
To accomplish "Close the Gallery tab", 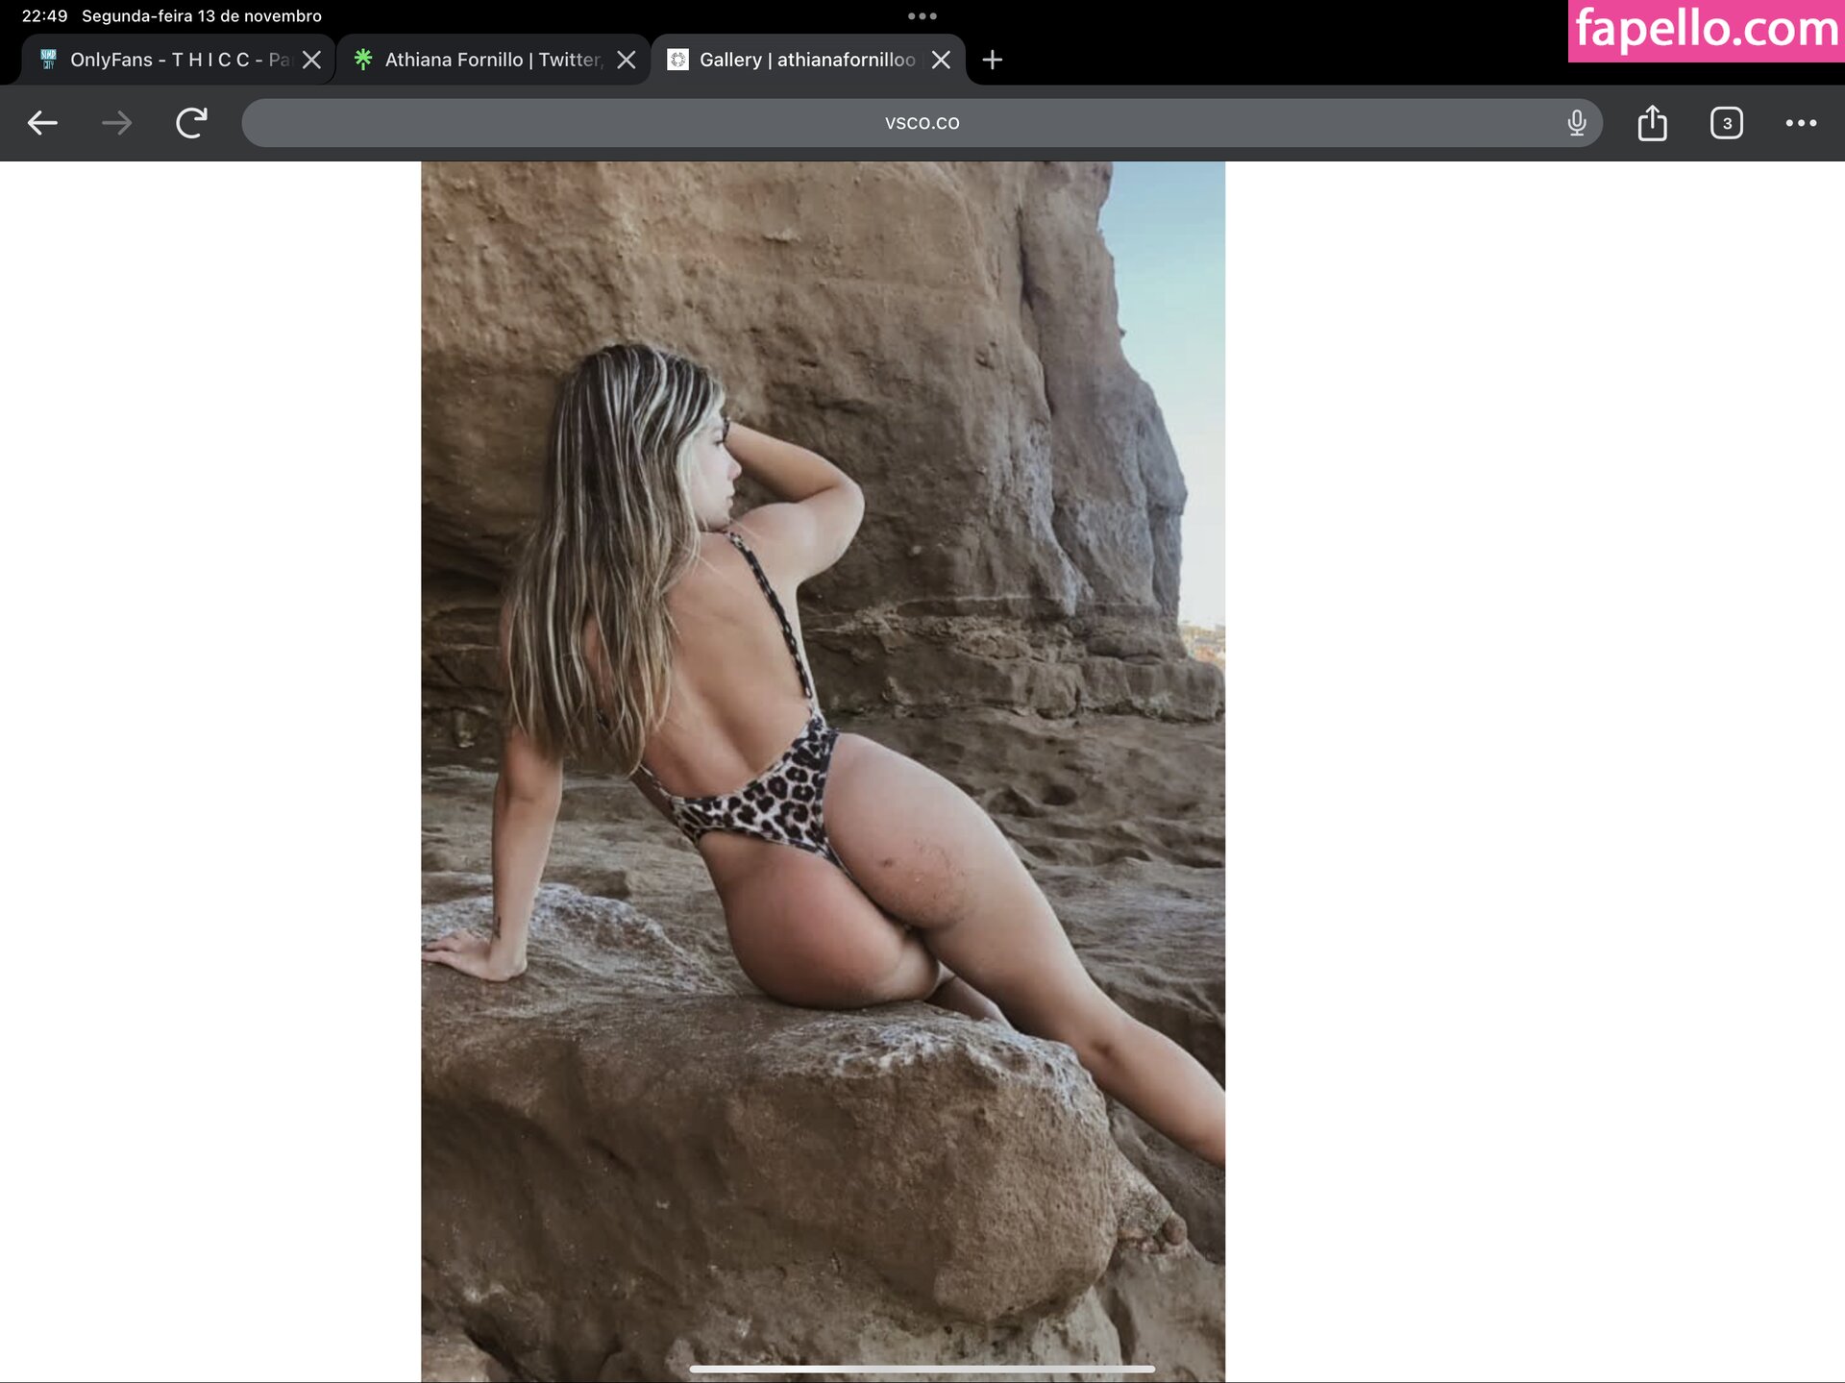I will click(x=941, y=60).
